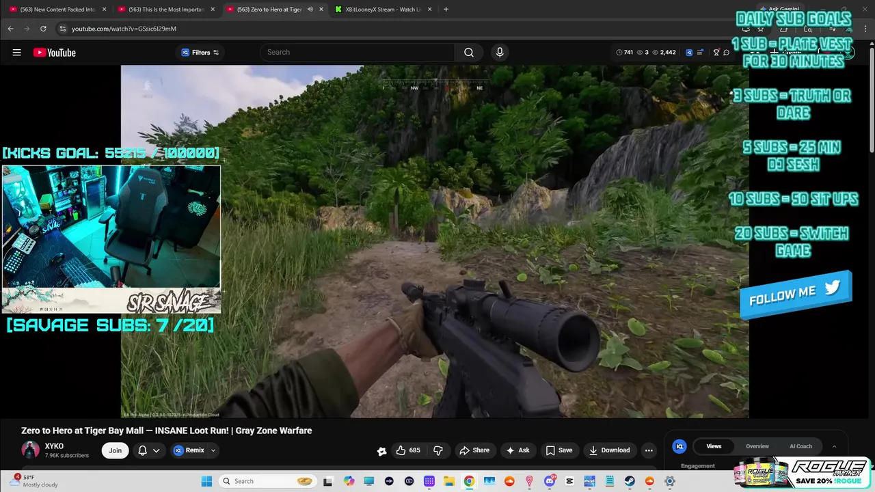
Task: Open the vidIQ chat bubble icon
Action: pos(726,53)
